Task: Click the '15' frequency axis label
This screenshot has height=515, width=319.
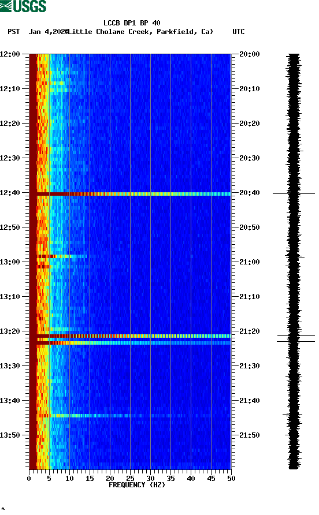Action: click(x=90, y=479)
